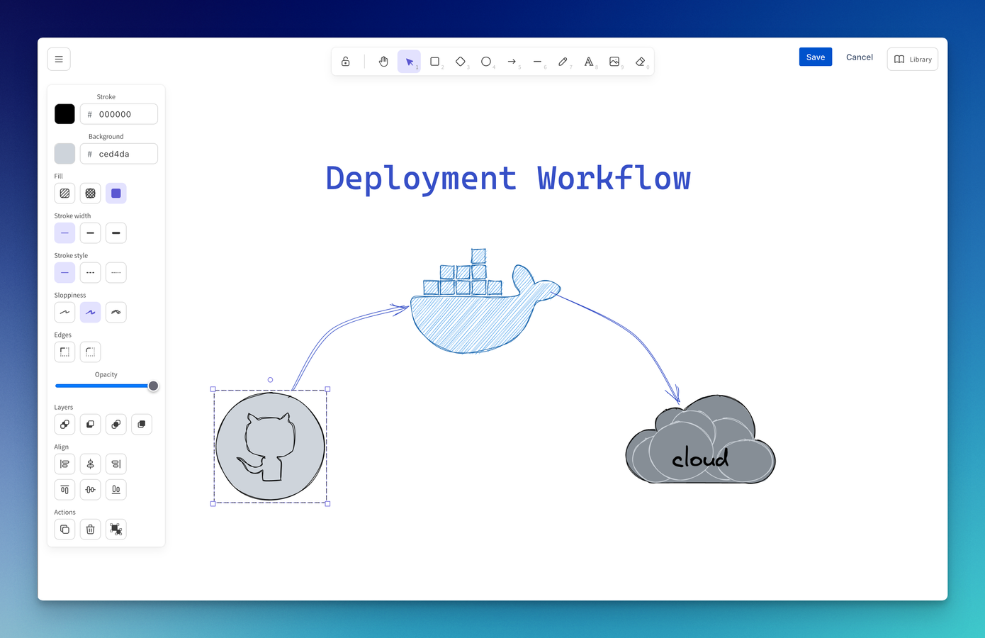Screen dimensions: 985x638
Task: Align selection to top
Action: pos(64,489)
